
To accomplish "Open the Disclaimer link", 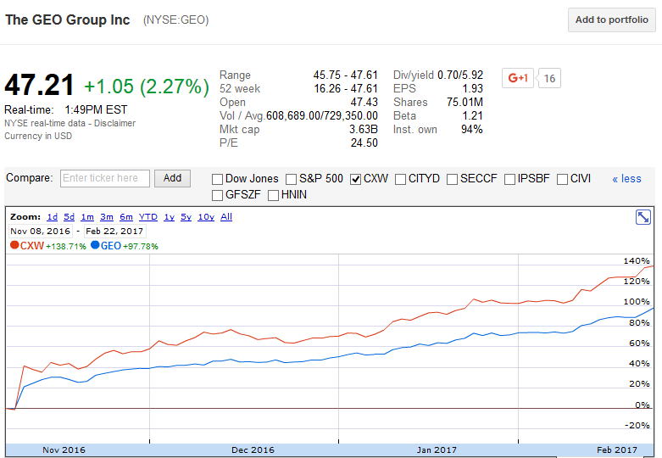I will (114, 123).
